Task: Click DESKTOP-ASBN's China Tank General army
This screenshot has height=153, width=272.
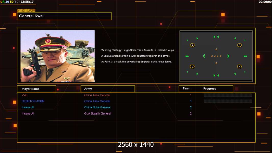Action: (x=97, y=101)
